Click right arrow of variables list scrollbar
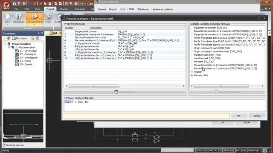Screen dimensions: 273x153 pos(263,86)
